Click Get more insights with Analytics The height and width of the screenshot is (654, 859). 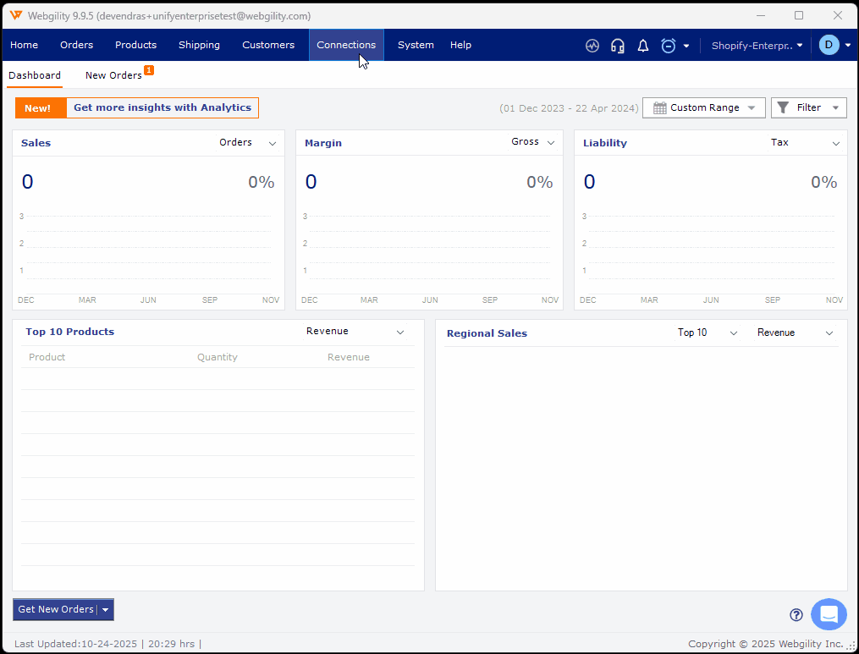[162, 108]
